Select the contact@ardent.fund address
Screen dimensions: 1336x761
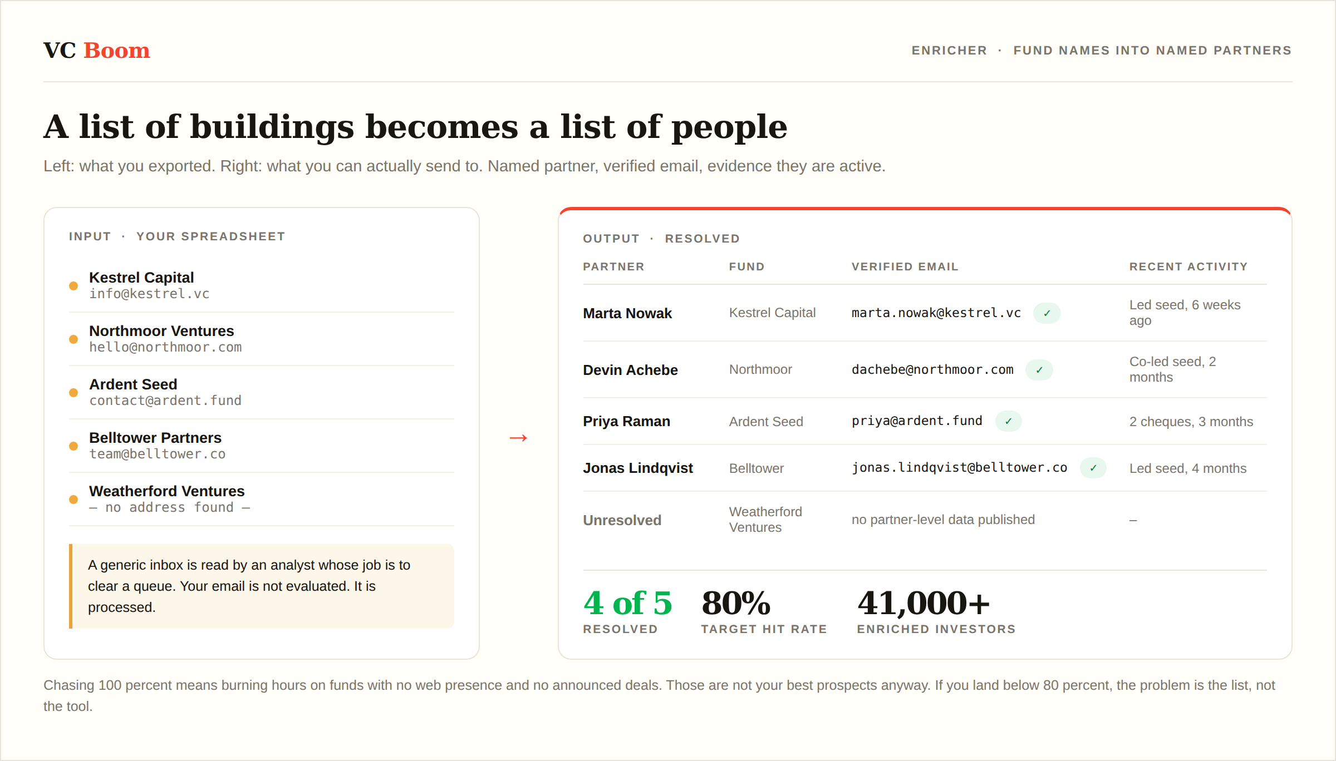(x=165, y=401)
